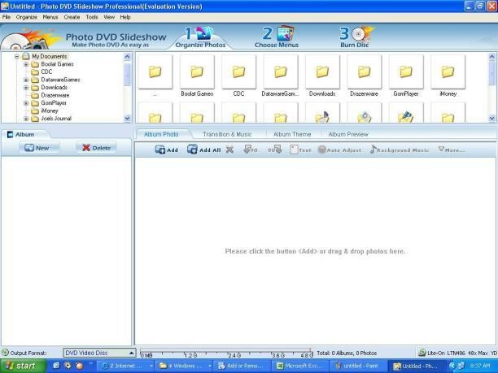
Task: Open the Windows start menu
Action: tap(23, 366)
